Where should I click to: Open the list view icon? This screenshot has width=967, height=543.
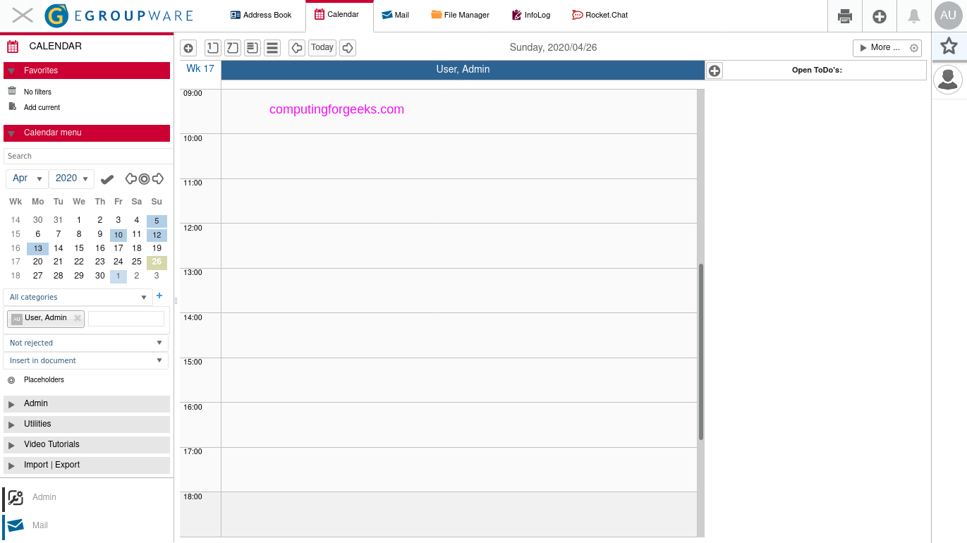click(272, 47)
